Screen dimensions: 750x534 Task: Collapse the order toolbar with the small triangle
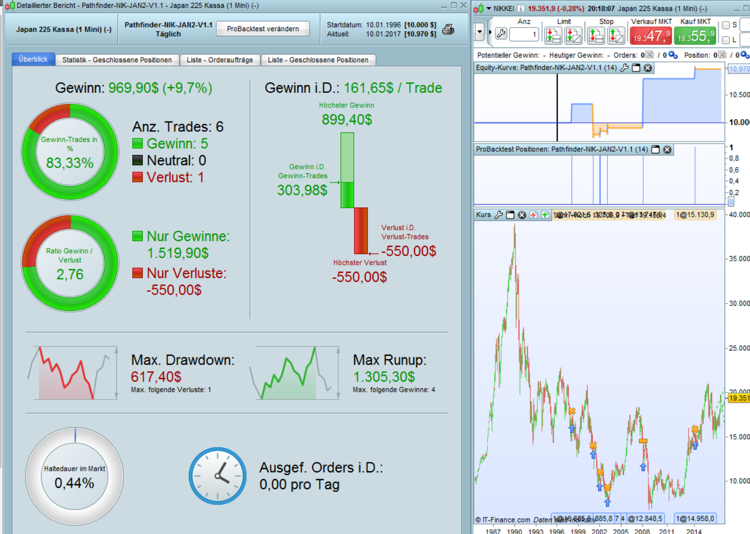tap(490, 32)
